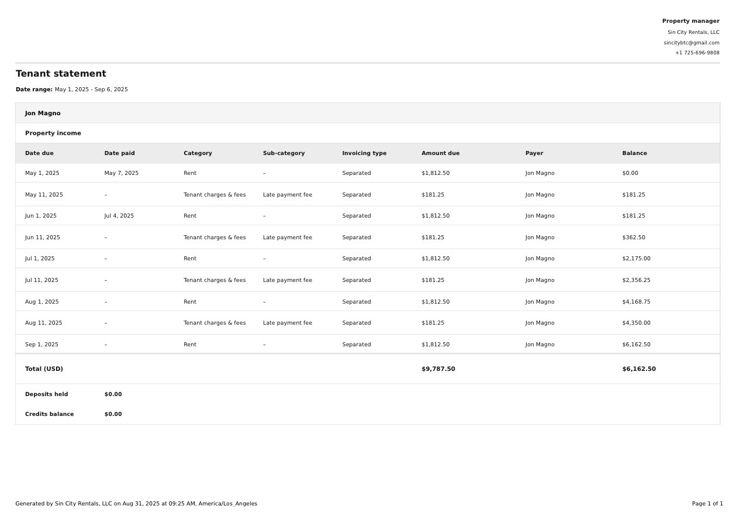Click the sincitybtc@gmail.com email address

691,43
